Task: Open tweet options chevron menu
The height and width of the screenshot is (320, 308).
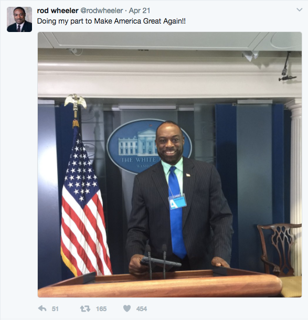Action: (x=299, y=10)
